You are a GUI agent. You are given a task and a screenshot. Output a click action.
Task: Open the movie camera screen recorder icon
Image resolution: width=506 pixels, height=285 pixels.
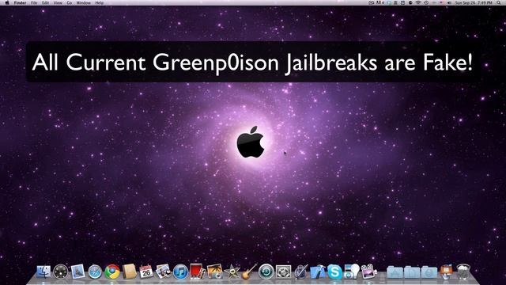[369, 272]
